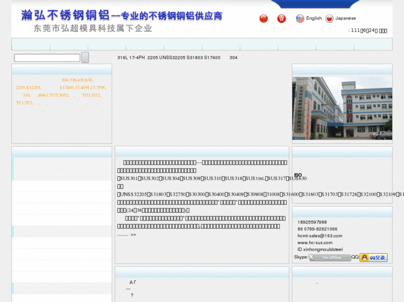
Task: Open the 316L keyword link
Action: pyautogui.click(x=123, y=58)
